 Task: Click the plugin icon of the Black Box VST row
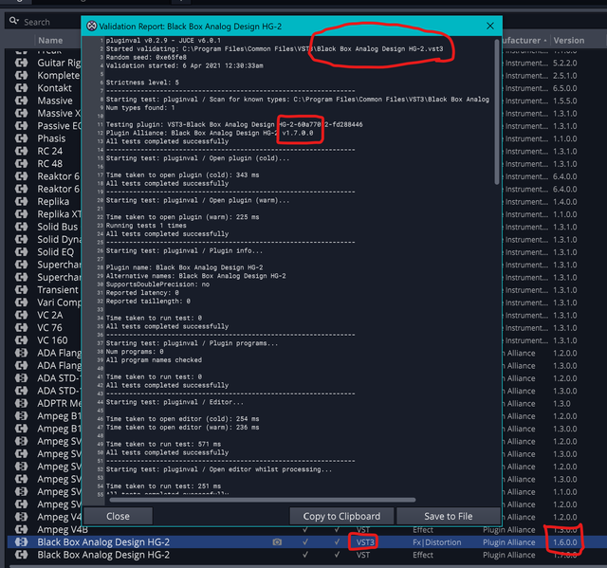(21, 555)
